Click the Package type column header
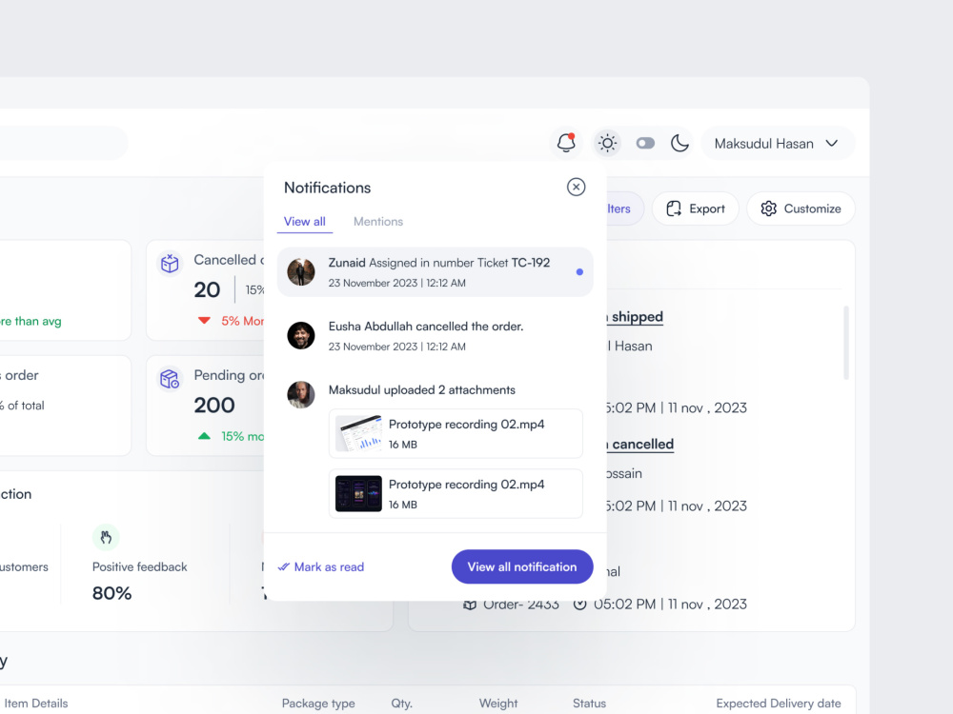The height and width of the screenshot is (714, 953). pos(318,704)
